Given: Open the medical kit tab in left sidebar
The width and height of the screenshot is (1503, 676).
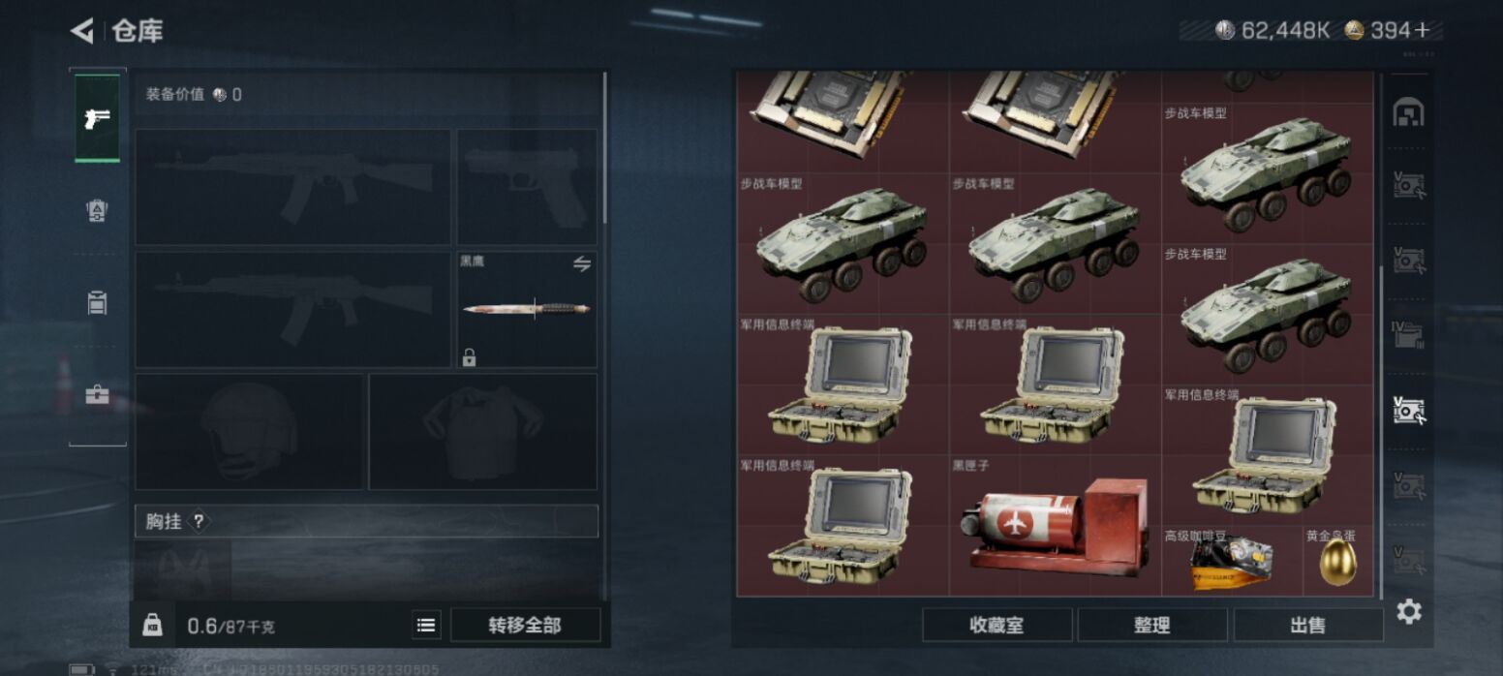Looking at the screenshot, I should [97, 395].
